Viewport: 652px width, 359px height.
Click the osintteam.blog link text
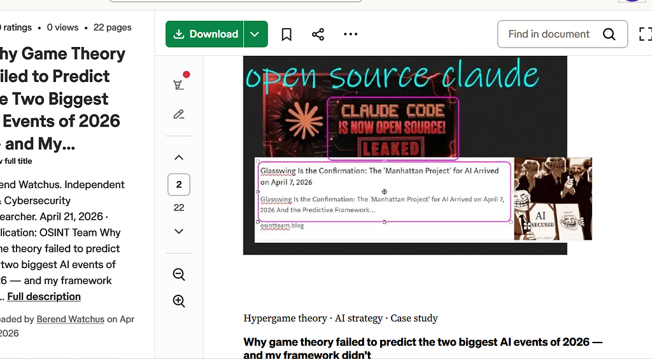(282, 226)
